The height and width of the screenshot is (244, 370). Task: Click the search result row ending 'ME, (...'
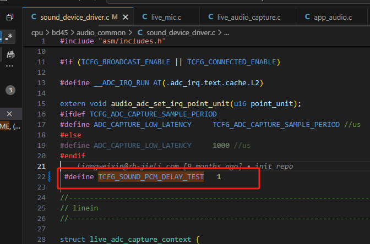[x=10, y=126]
